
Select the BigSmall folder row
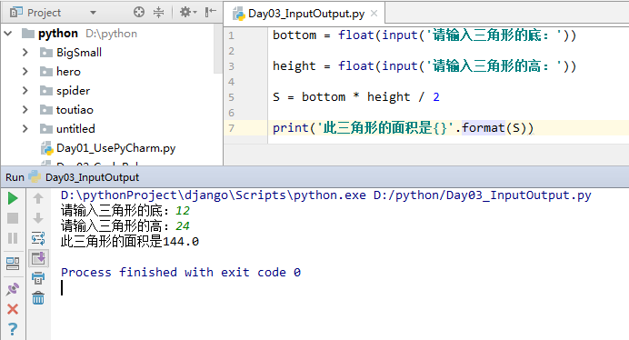pyautogui.click(x=107, y=53)
